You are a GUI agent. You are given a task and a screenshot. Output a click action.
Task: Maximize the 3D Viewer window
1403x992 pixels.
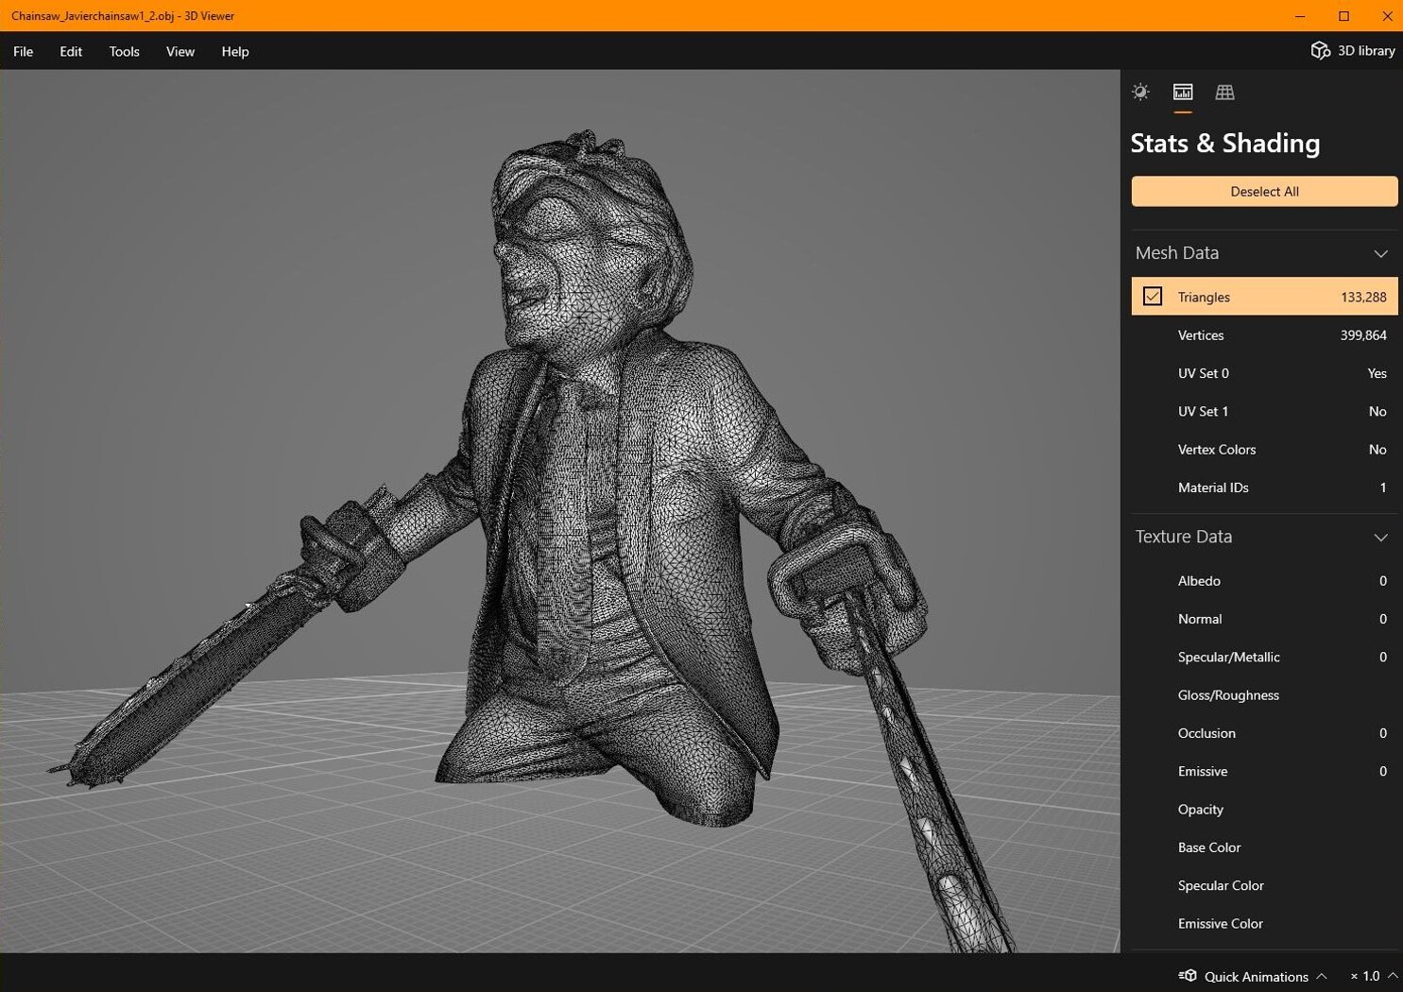point(1343,16)
